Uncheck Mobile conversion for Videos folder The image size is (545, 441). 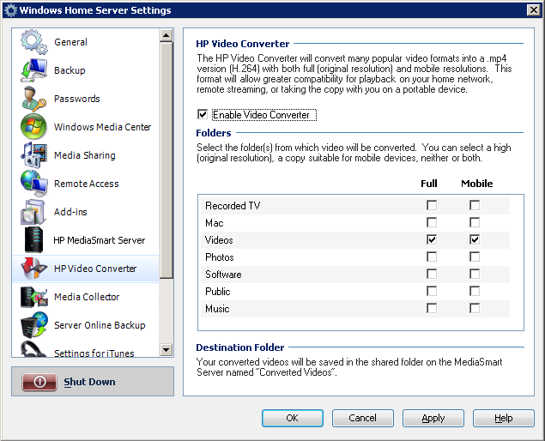(475, 239)
